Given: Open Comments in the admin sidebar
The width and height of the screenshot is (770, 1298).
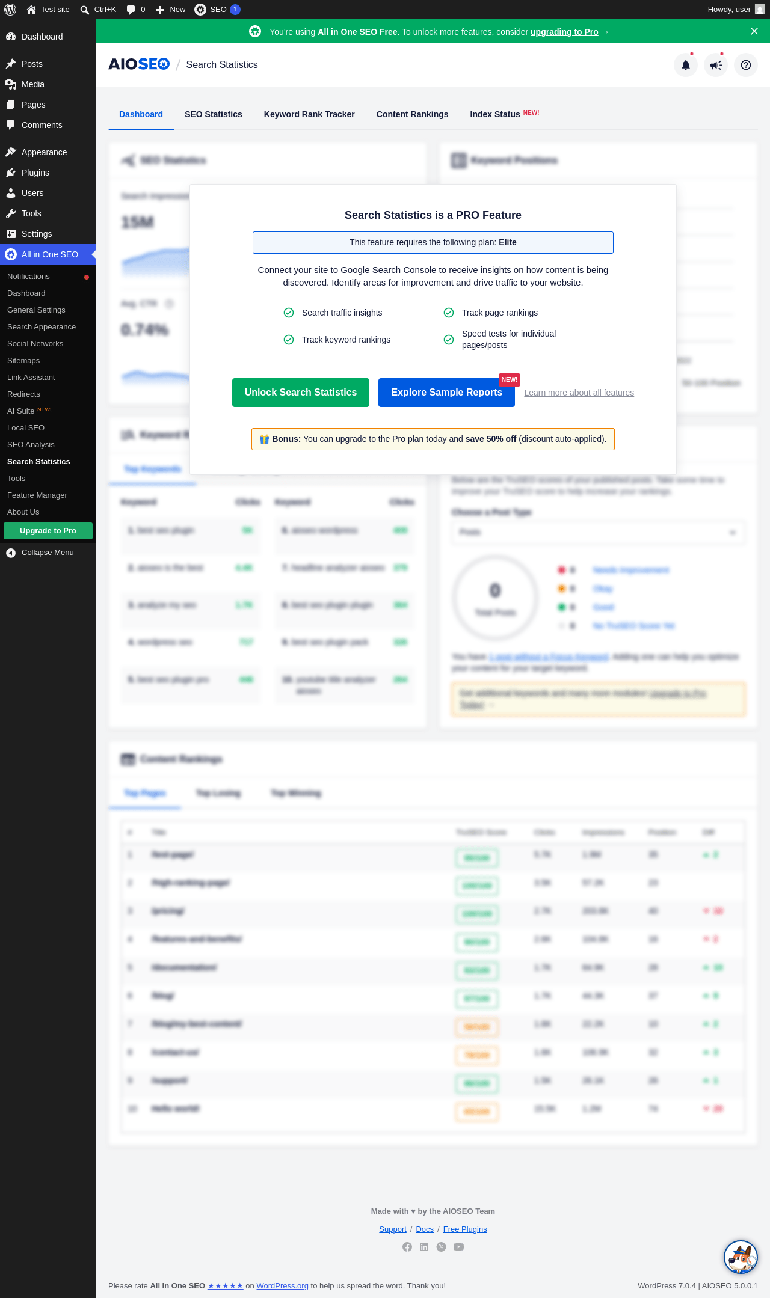Looking at the screenshot, I should [x=48, y=125].
